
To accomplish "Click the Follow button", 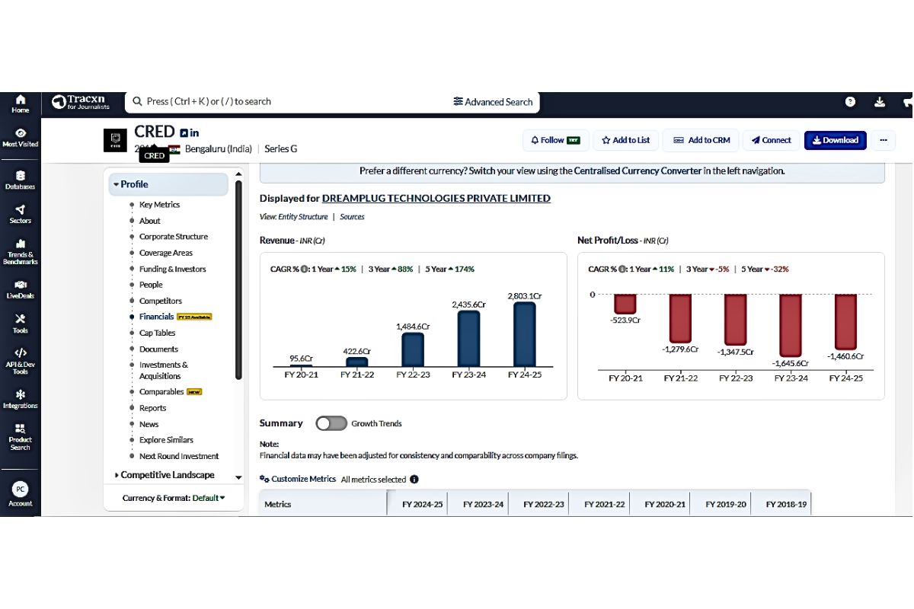I will tap(554, 140).
